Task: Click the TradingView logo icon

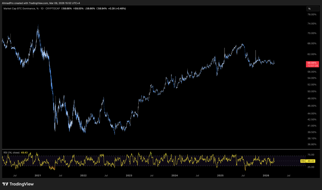Action: pos(5,184)
